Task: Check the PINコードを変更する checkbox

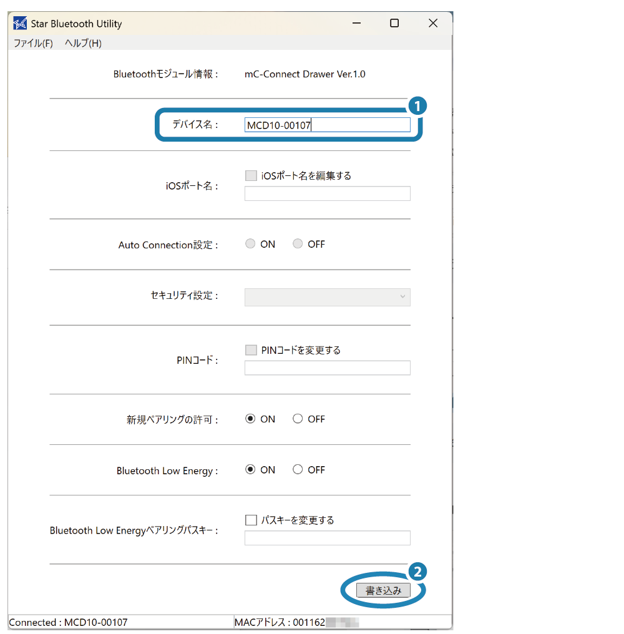Action: (251, 350)
